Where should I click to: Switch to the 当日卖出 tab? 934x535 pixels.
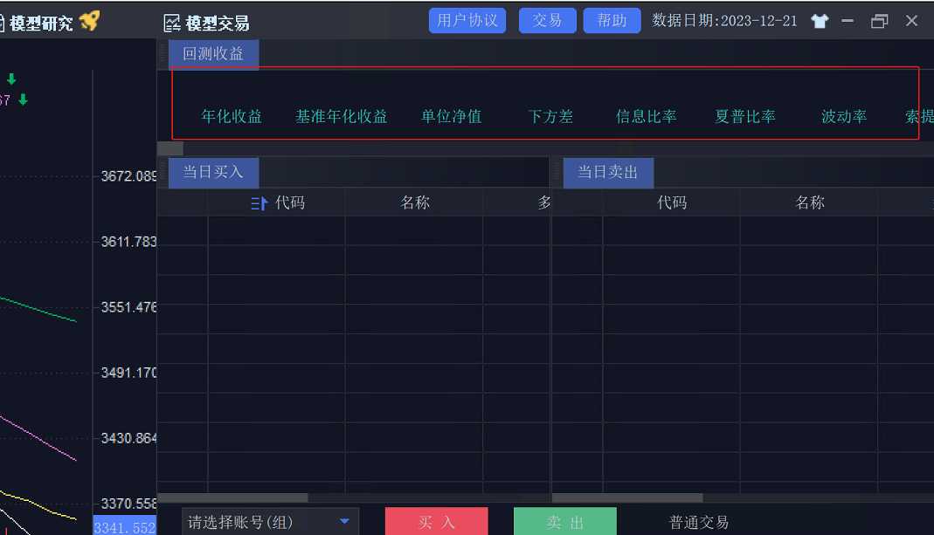[608, 173]
